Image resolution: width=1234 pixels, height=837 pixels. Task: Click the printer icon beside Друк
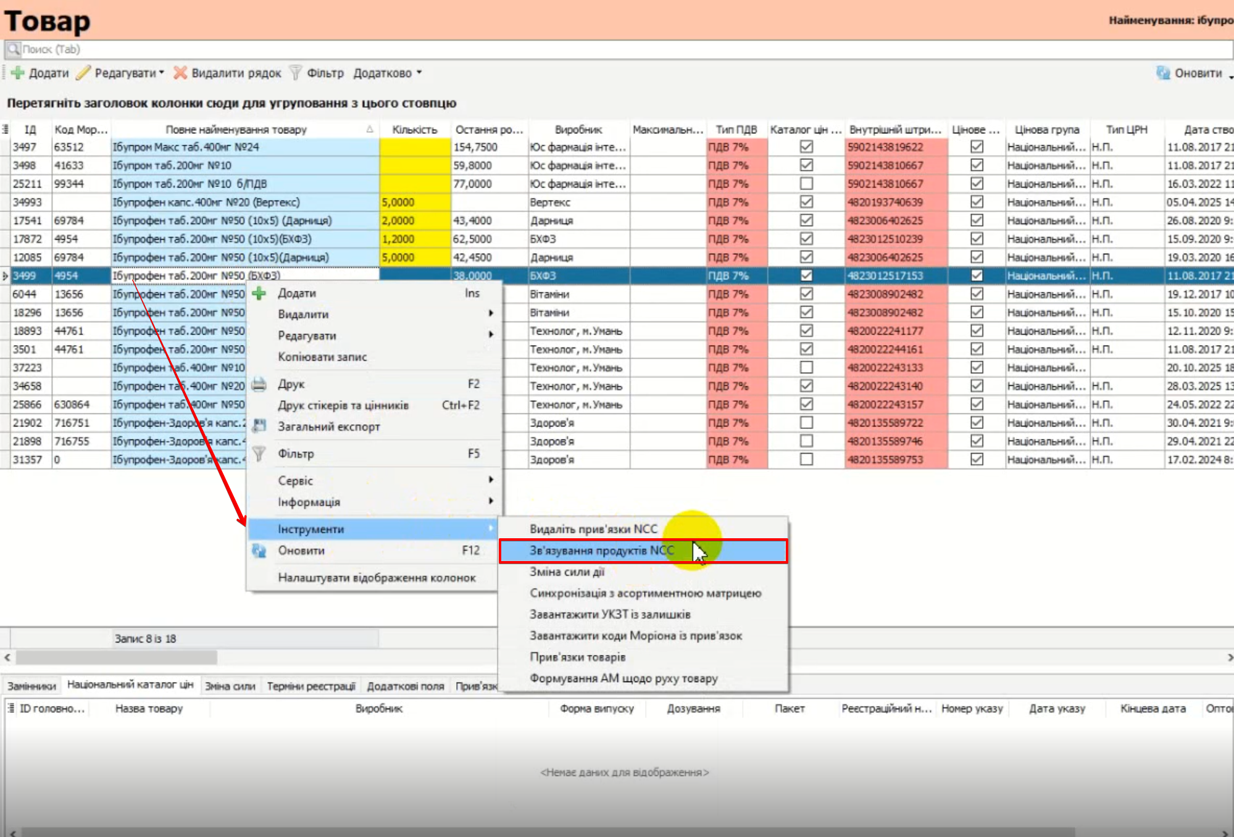click(x=259, y=385)
